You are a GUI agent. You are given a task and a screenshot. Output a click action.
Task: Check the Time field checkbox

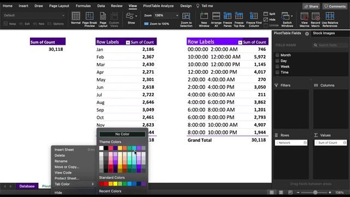(x=277, y=72)
